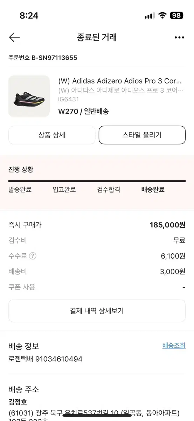
Task: Select the 발송완료 progress step
Action: (x=20, y=189)
